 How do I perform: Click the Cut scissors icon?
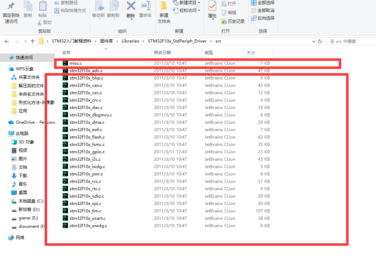pyautogui.click(x=39, y=22)
